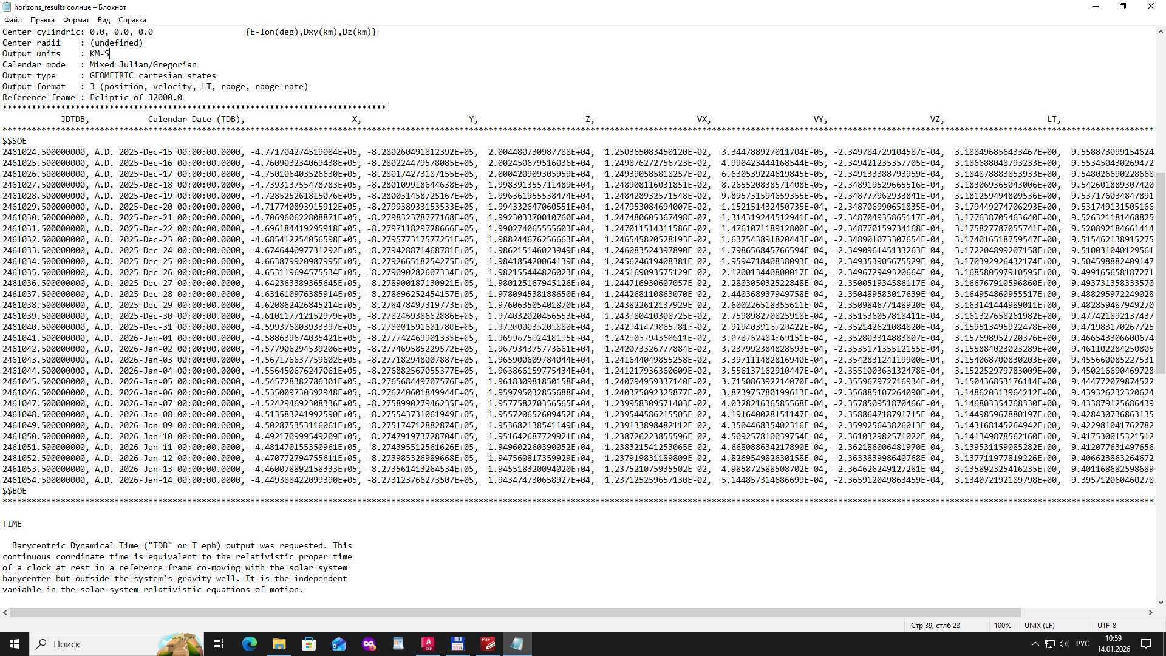Click the Поиск taskbar search box
Image resolution: width=1166 pixels, height=656 pixels.
[x=117, y=644]
